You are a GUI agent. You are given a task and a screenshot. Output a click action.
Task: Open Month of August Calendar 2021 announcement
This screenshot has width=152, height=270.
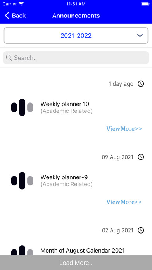(x=83, y=250)
